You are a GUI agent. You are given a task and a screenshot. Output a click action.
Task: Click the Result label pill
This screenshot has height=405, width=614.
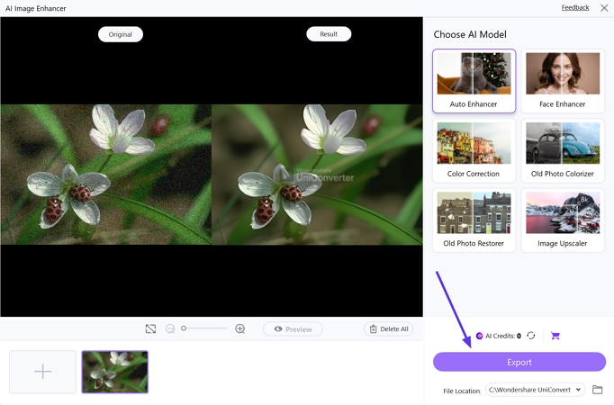(x=329, y=34)
